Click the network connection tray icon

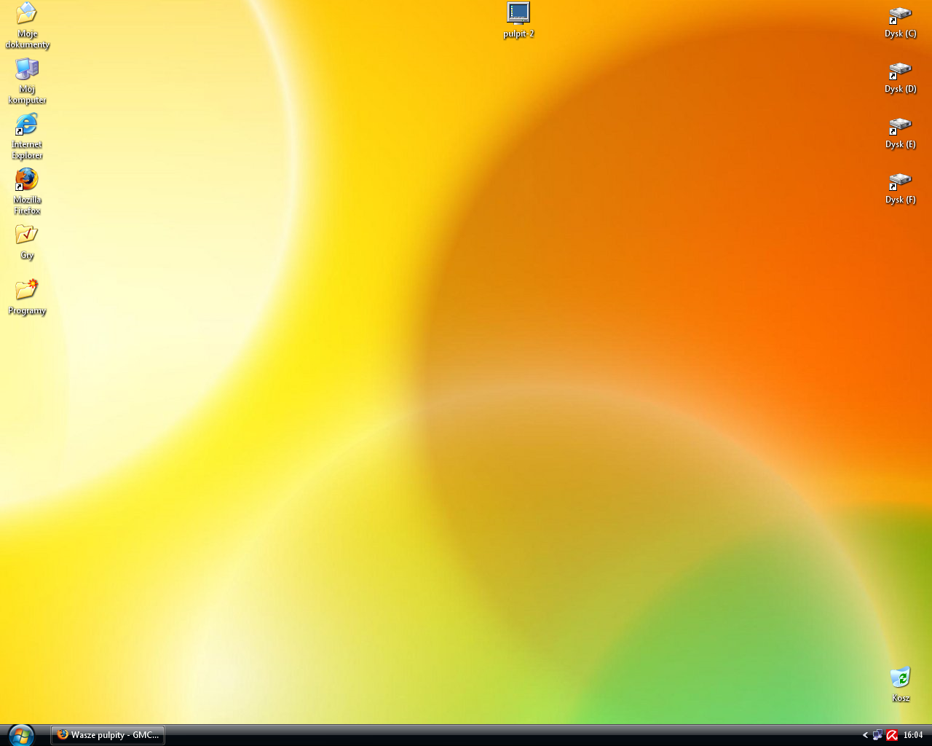[877, 735]
